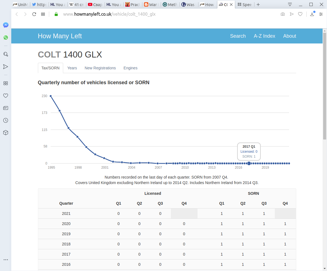Click the A-Z Index link

click(x=264, y=36)
